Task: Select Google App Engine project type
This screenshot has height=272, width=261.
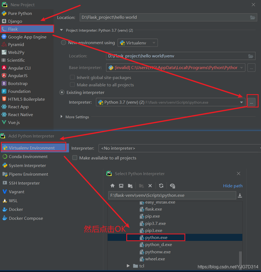Action: point(27,37)
